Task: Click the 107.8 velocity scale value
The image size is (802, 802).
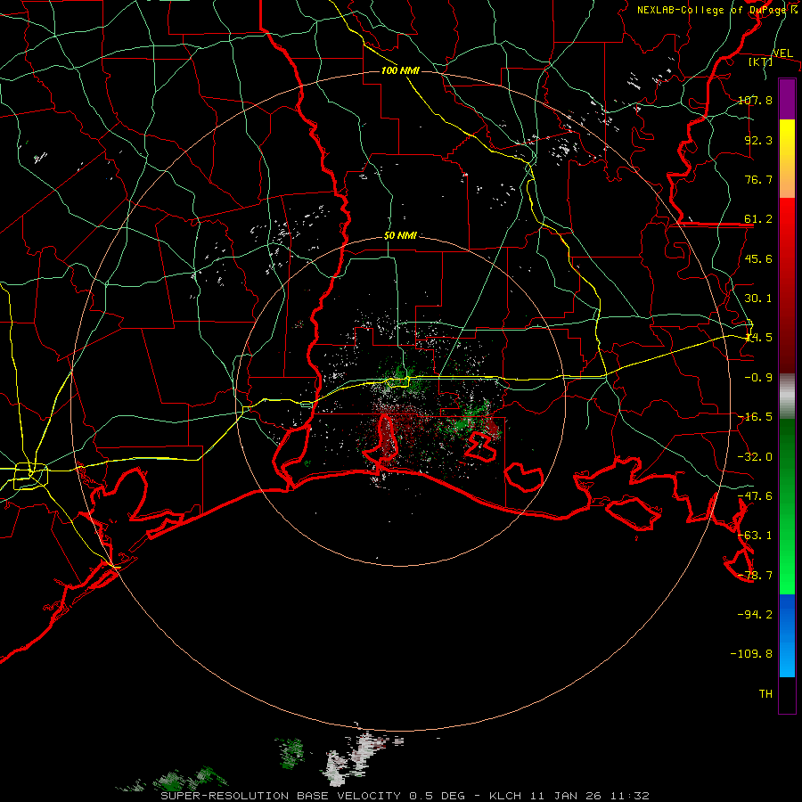Action: coord(755,100)
